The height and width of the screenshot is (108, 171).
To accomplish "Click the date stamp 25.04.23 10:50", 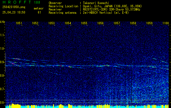I will pos(14,12).
